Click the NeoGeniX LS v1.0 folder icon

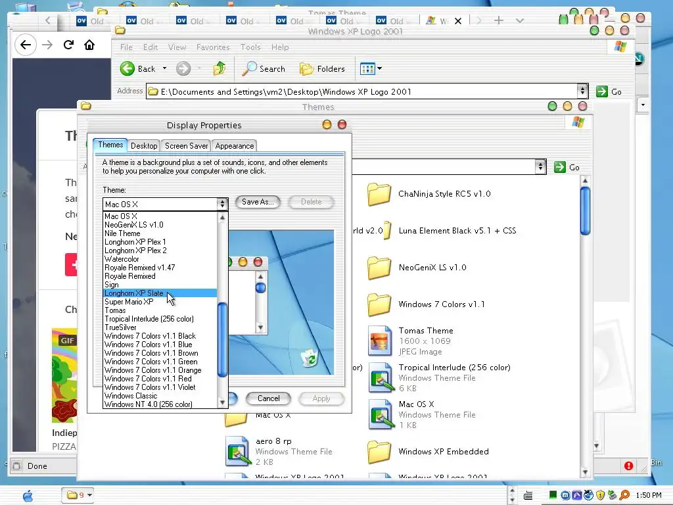click(379, 268)
